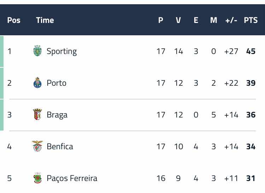Click the Paços Ferreira crest icon
Viewport: 265px width, 193px height.
37,178
